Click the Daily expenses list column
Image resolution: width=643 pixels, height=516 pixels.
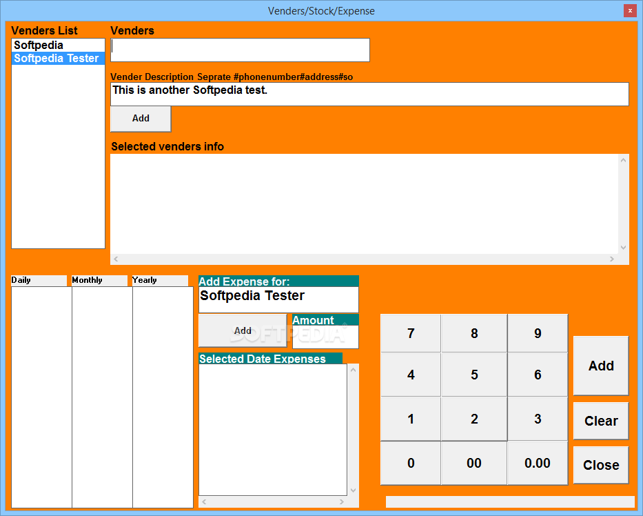tap(41, 397)
